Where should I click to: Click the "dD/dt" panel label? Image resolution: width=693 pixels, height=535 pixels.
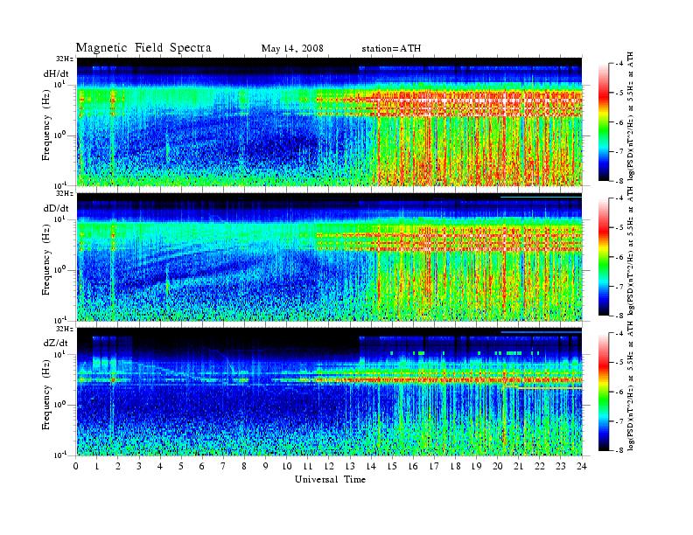(56, 208)
